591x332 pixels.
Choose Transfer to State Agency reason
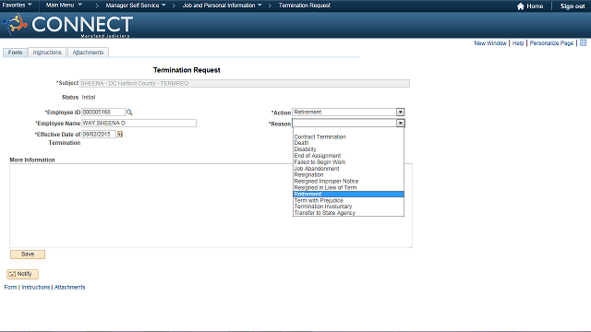(348, 213)
